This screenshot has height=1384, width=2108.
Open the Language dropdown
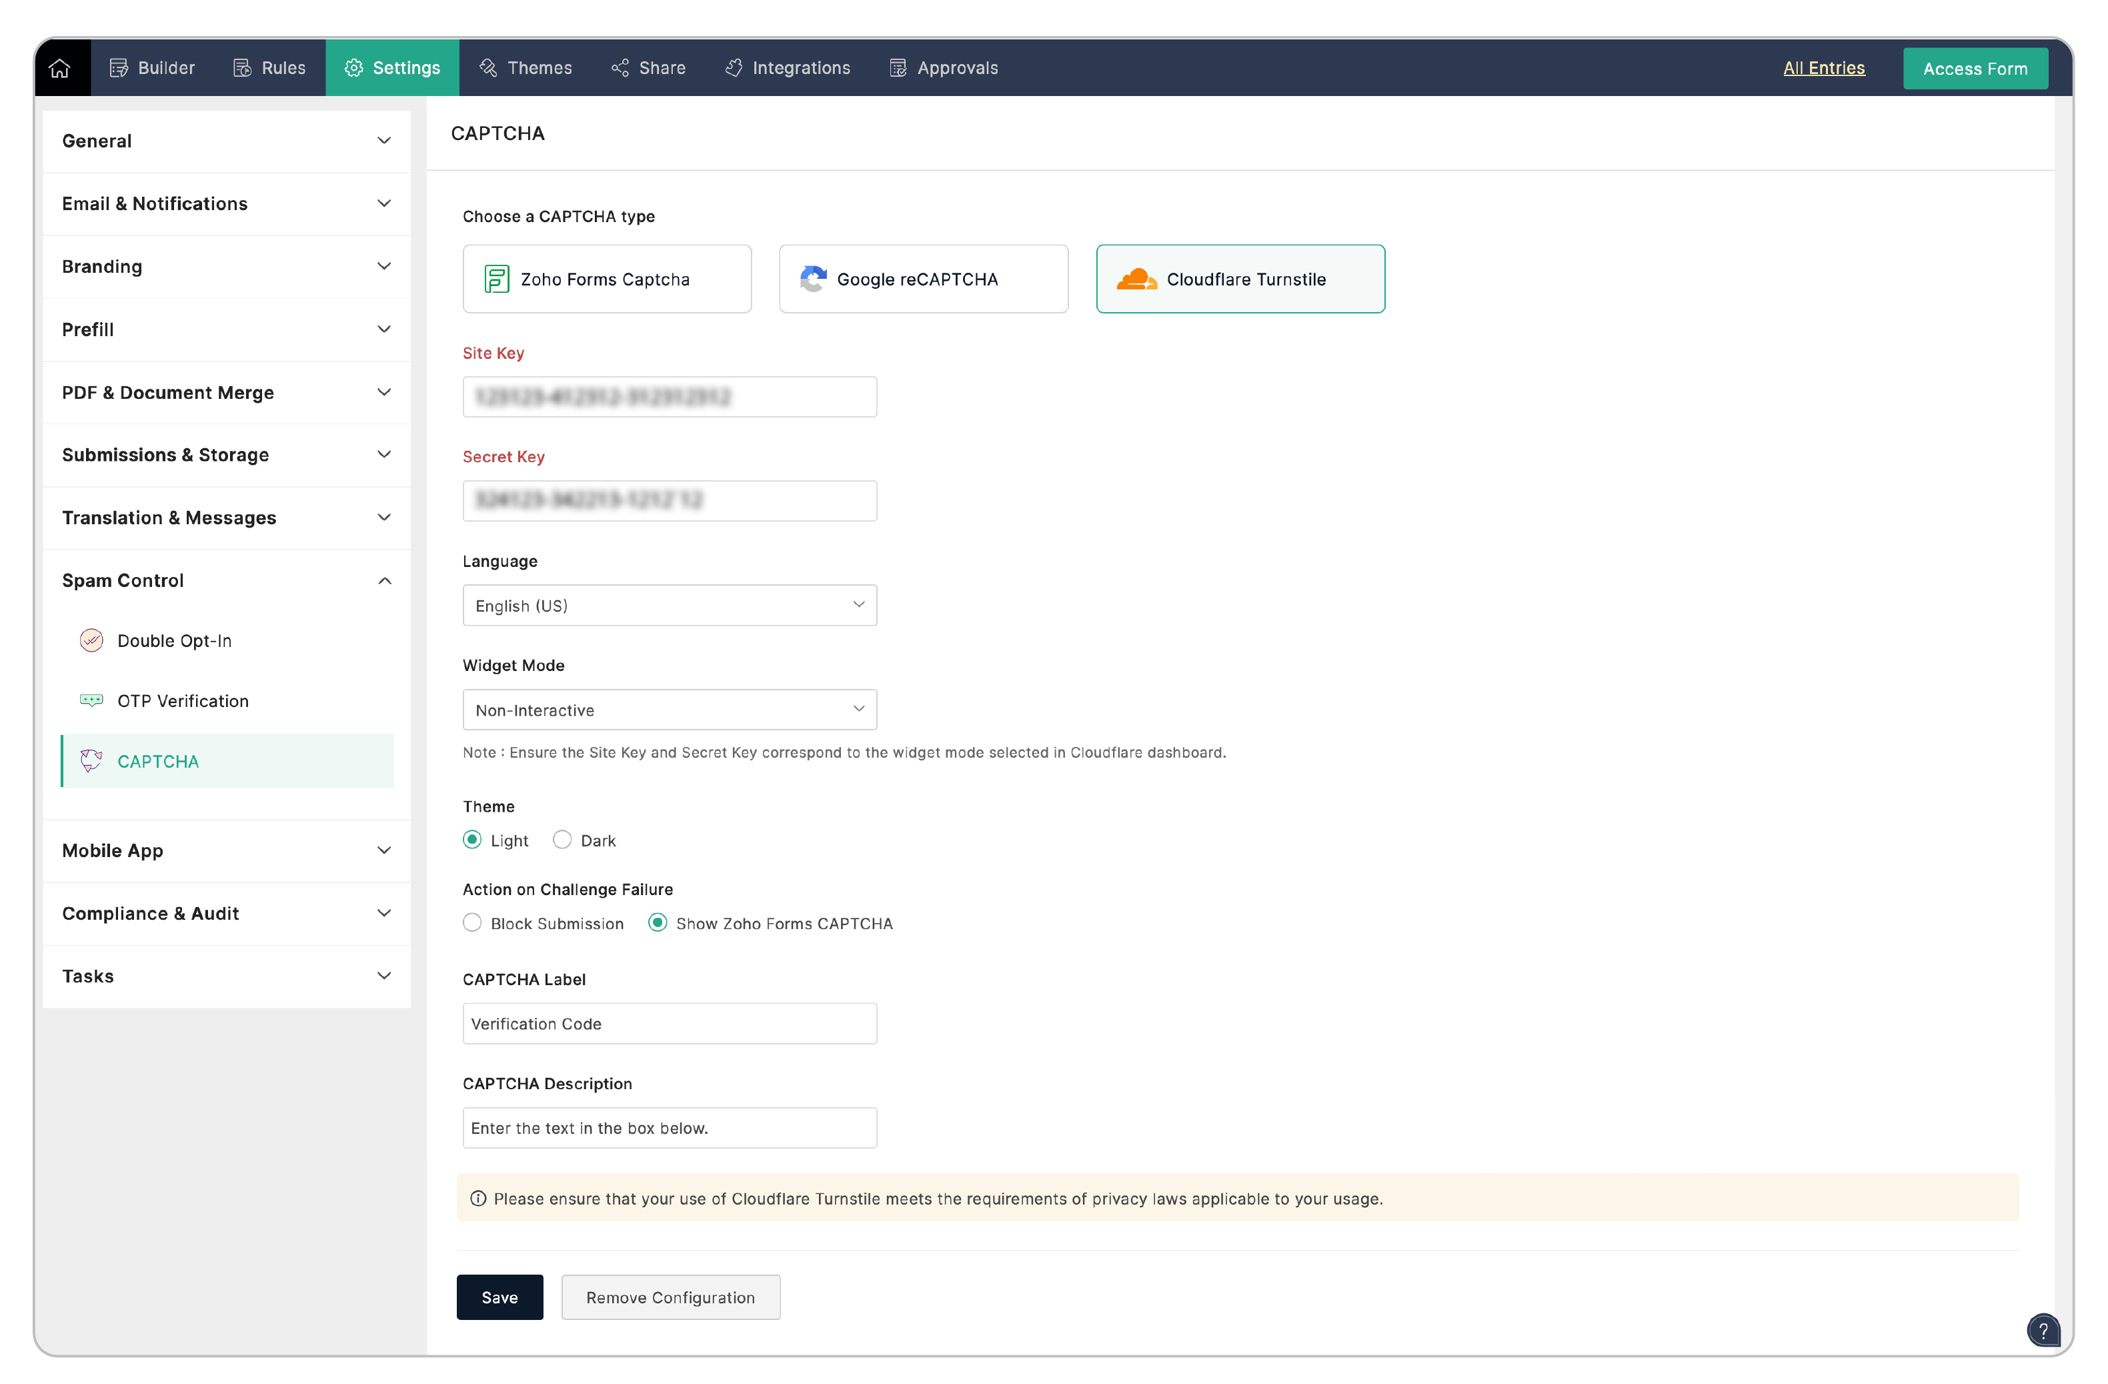tap(670, 606)
